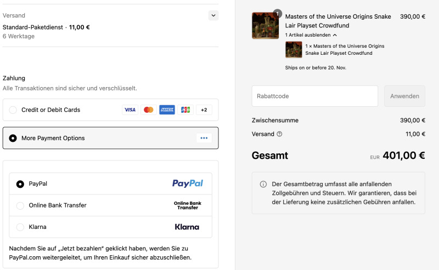Click the 1 × Masters of the Universe item line

345,49
